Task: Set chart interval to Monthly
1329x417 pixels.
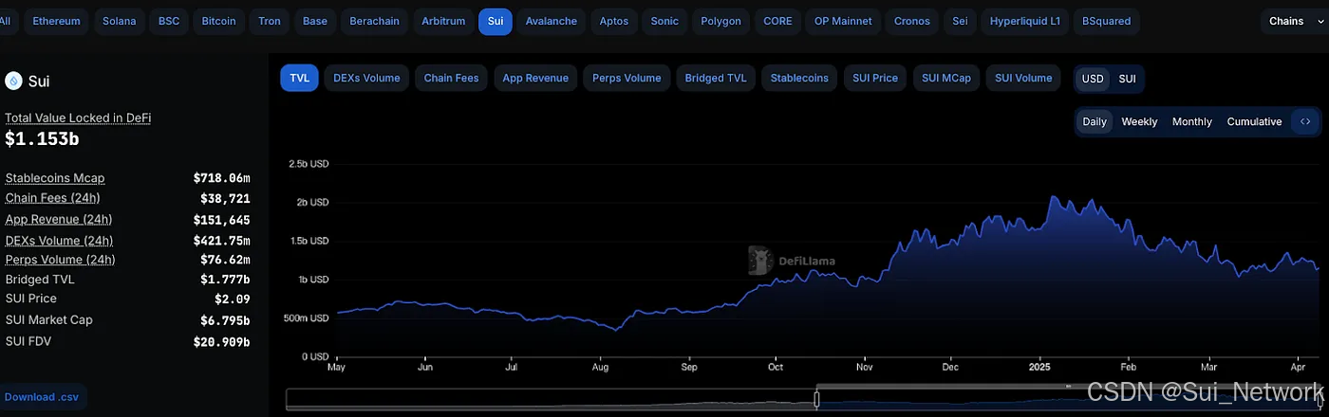Action: tap(1192, 121)
